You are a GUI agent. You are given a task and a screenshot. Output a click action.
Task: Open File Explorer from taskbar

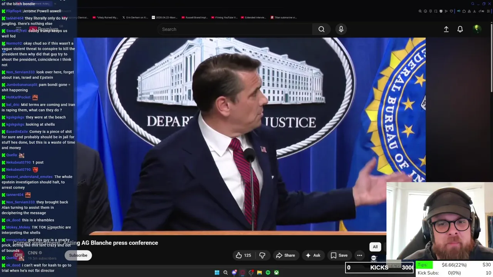259,272
